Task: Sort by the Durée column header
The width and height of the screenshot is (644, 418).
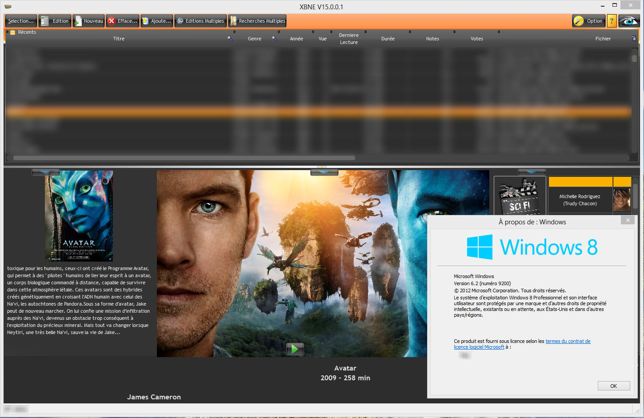Action: (388, 39)
